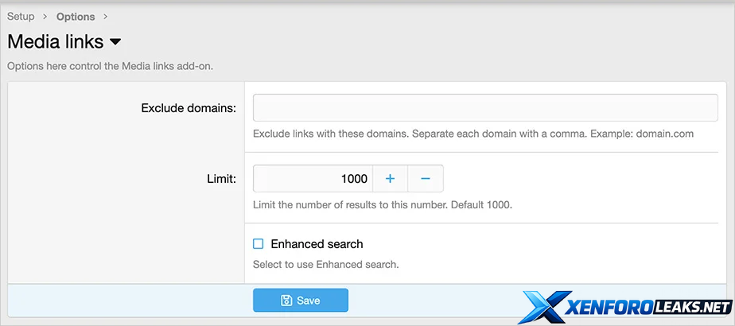735x326 pixels.
Task: Click the chevron separator after Setup
Action: tap(45, 17)
